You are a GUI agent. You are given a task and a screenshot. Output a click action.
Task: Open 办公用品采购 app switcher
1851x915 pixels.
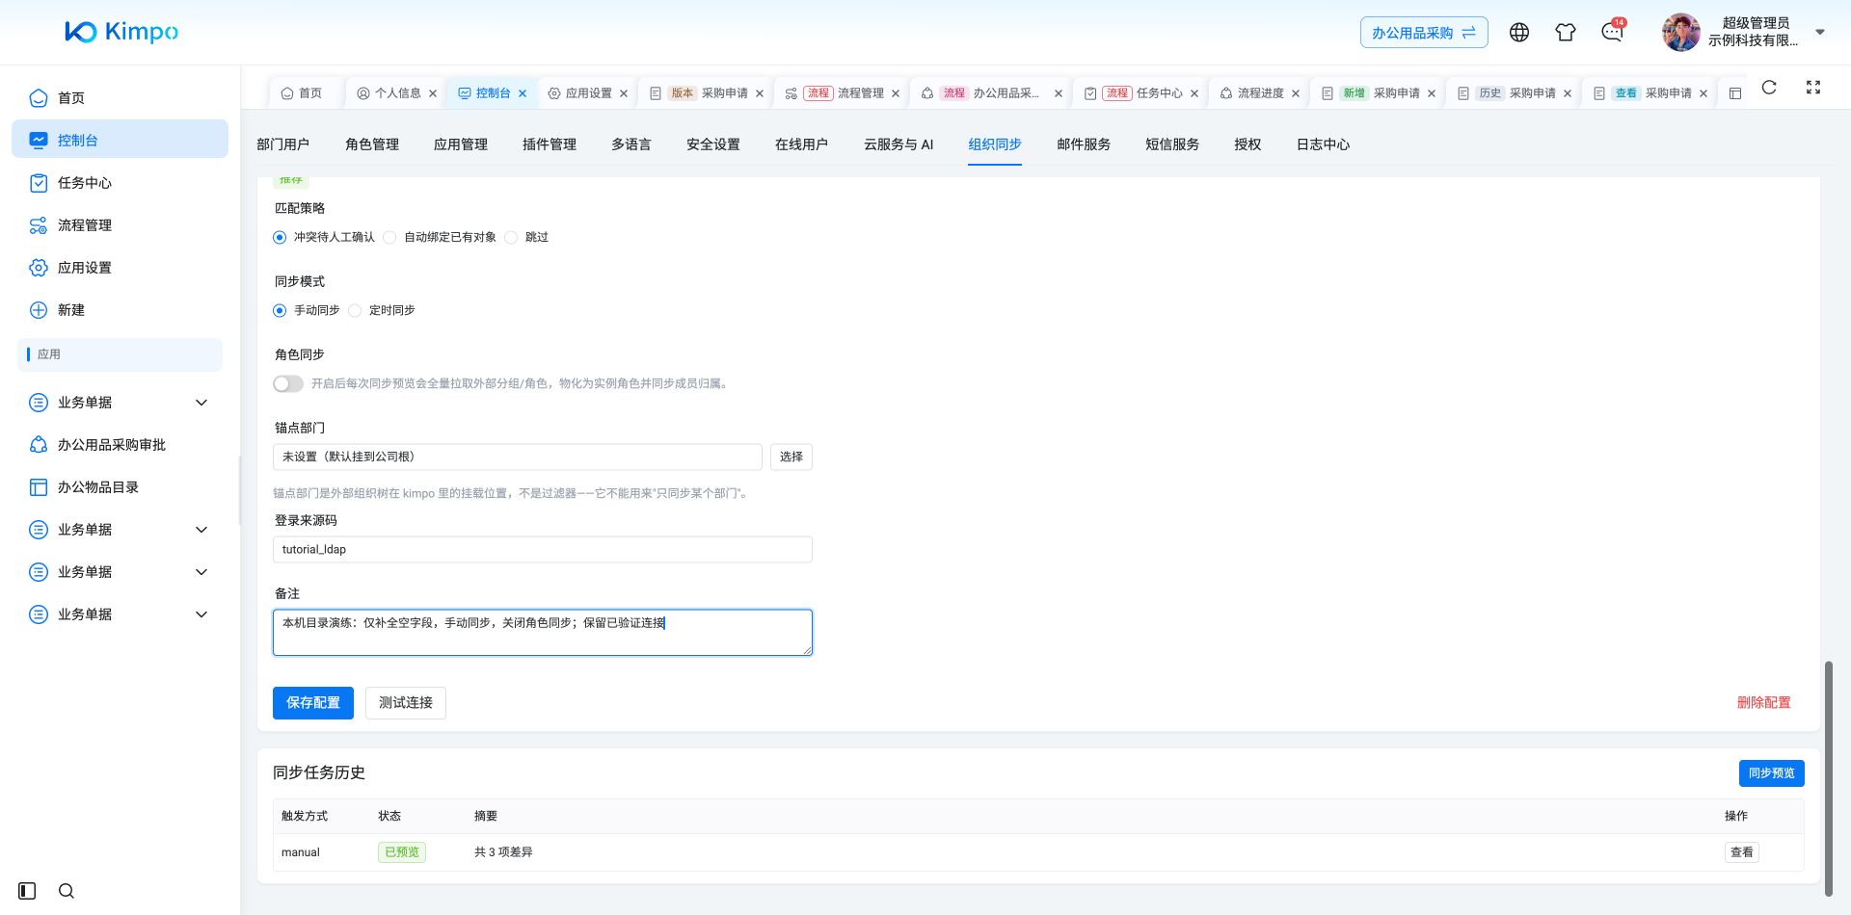pyautogui.click(x=1424, y=33)
